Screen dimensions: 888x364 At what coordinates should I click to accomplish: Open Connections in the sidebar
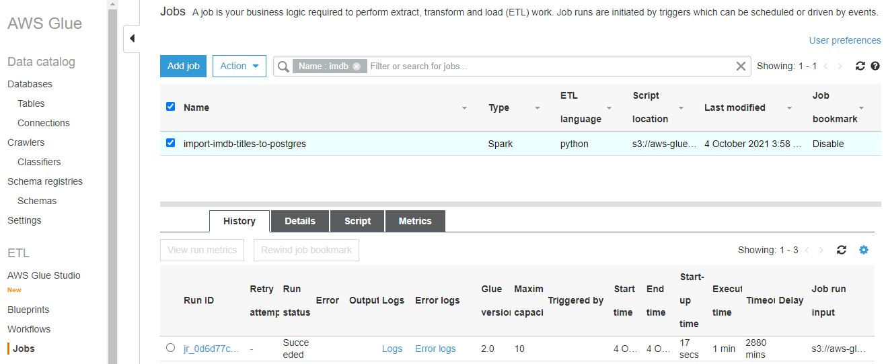44,123
